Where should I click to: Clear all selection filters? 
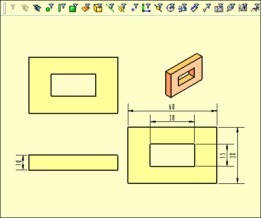pyautogui.click(x=25, y=8)
